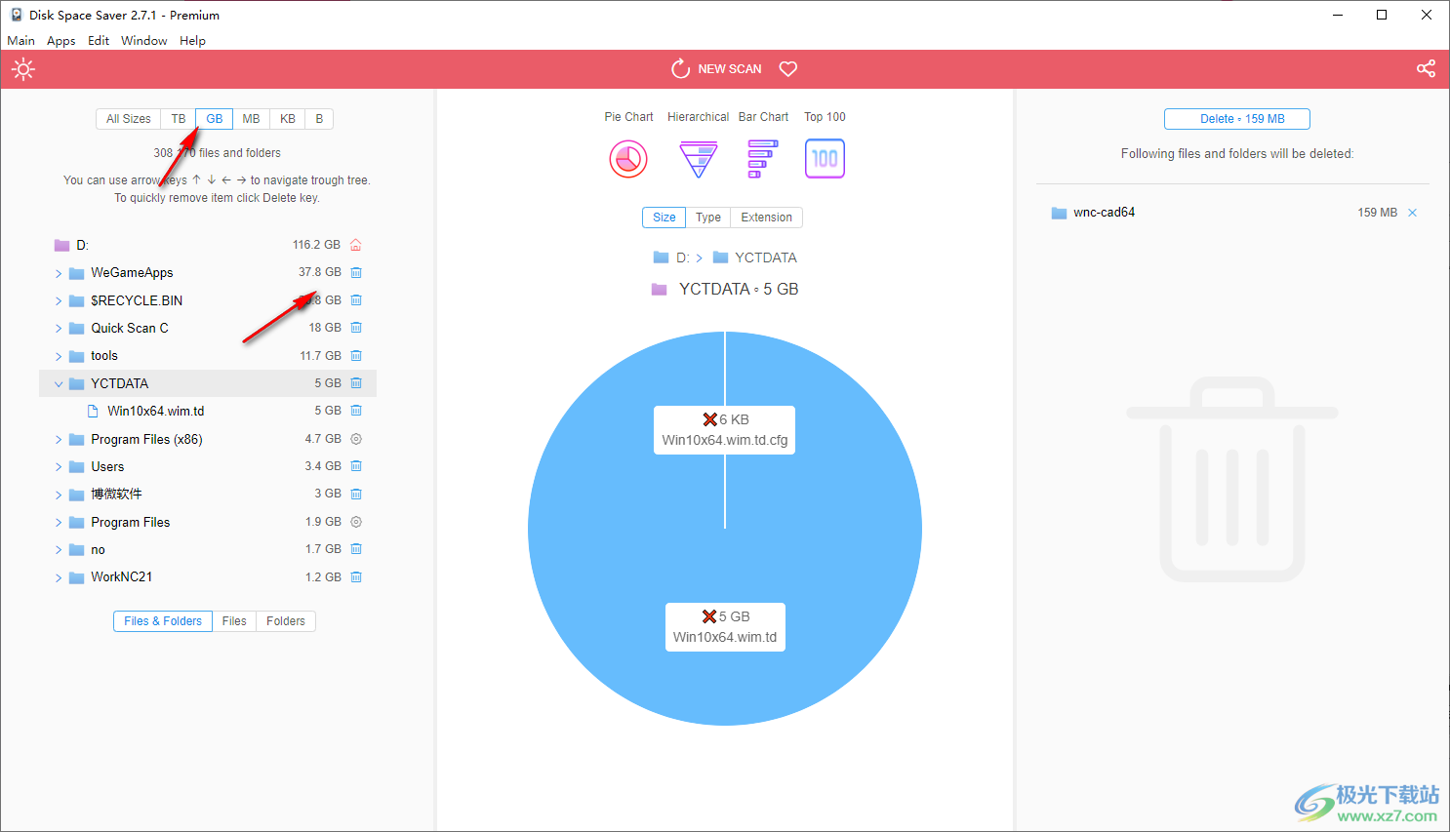
Task: Collapse the YCTDATA folder
Action: (59, 384)
